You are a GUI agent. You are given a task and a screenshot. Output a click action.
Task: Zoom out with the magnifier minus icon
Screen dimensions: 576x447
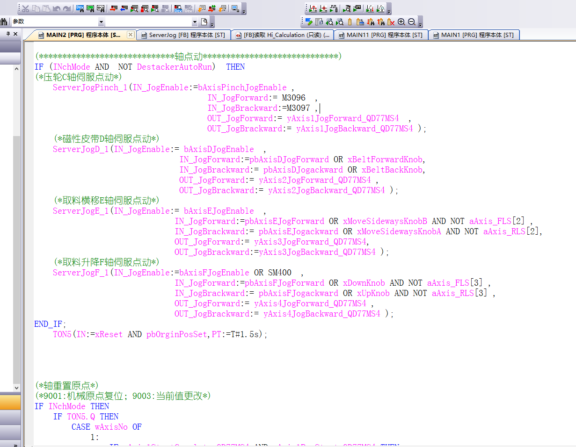[412, 22]
